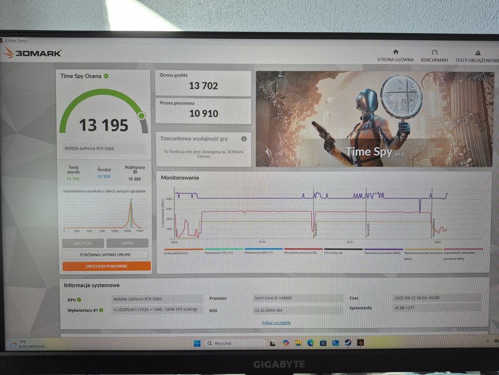Open the Windows Start menu
The image size is (499, 375).
(197, 343)
